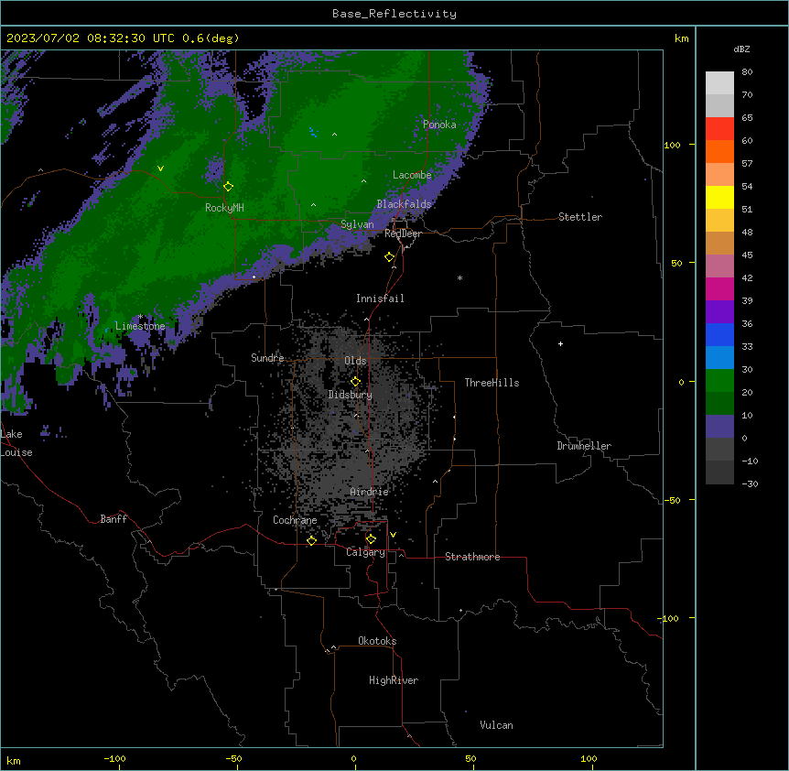Click the magenta 39-42 dBZ legend swatch
The image size is (789, 771).
(x=719, y=288)
